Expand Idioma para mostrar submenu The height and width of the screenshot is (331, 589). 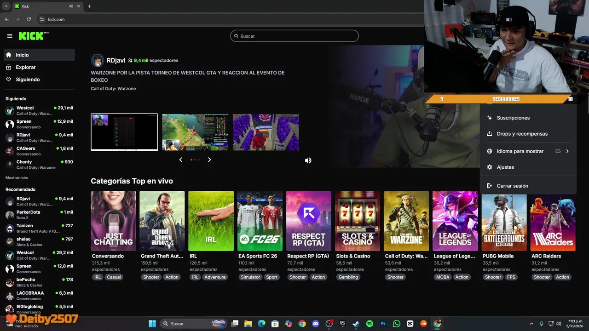(x=528, y=151)
